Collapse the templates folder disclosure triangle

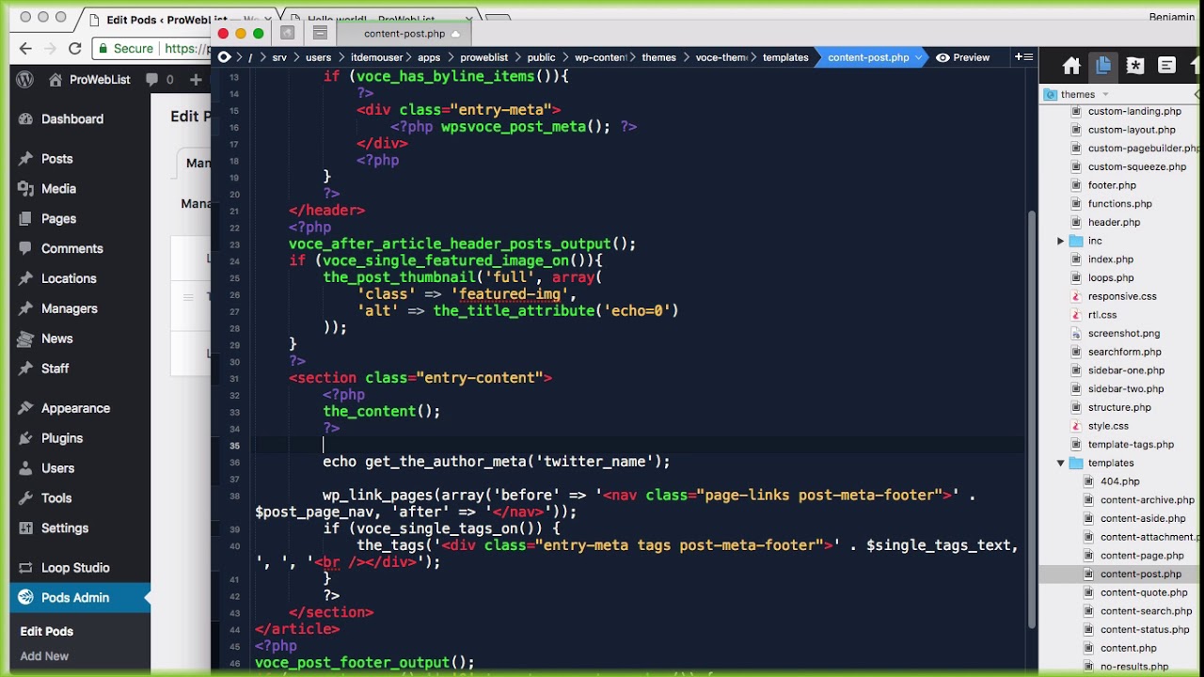tap(1060, 463)
